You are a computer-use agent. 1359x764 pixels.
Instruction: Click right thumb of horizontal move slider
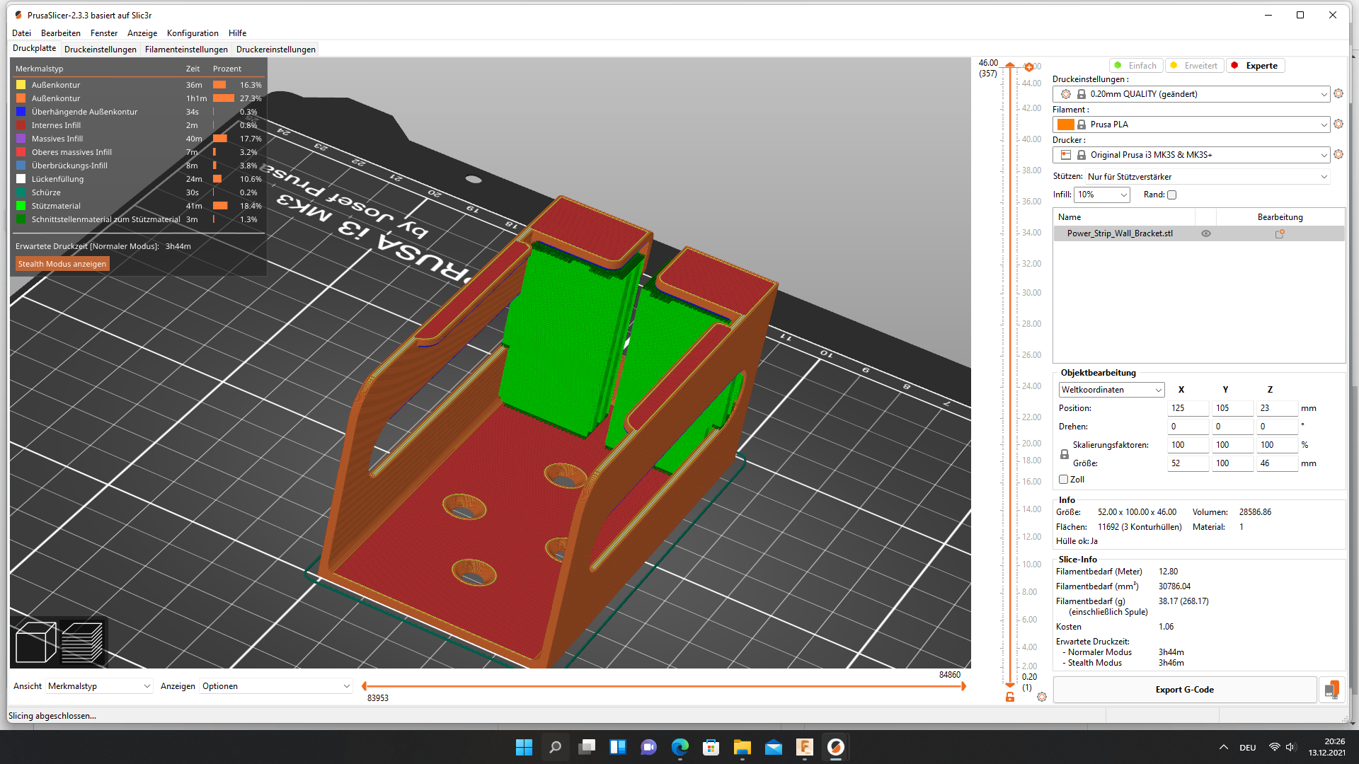pyautogui.click(x=963, y=686)
